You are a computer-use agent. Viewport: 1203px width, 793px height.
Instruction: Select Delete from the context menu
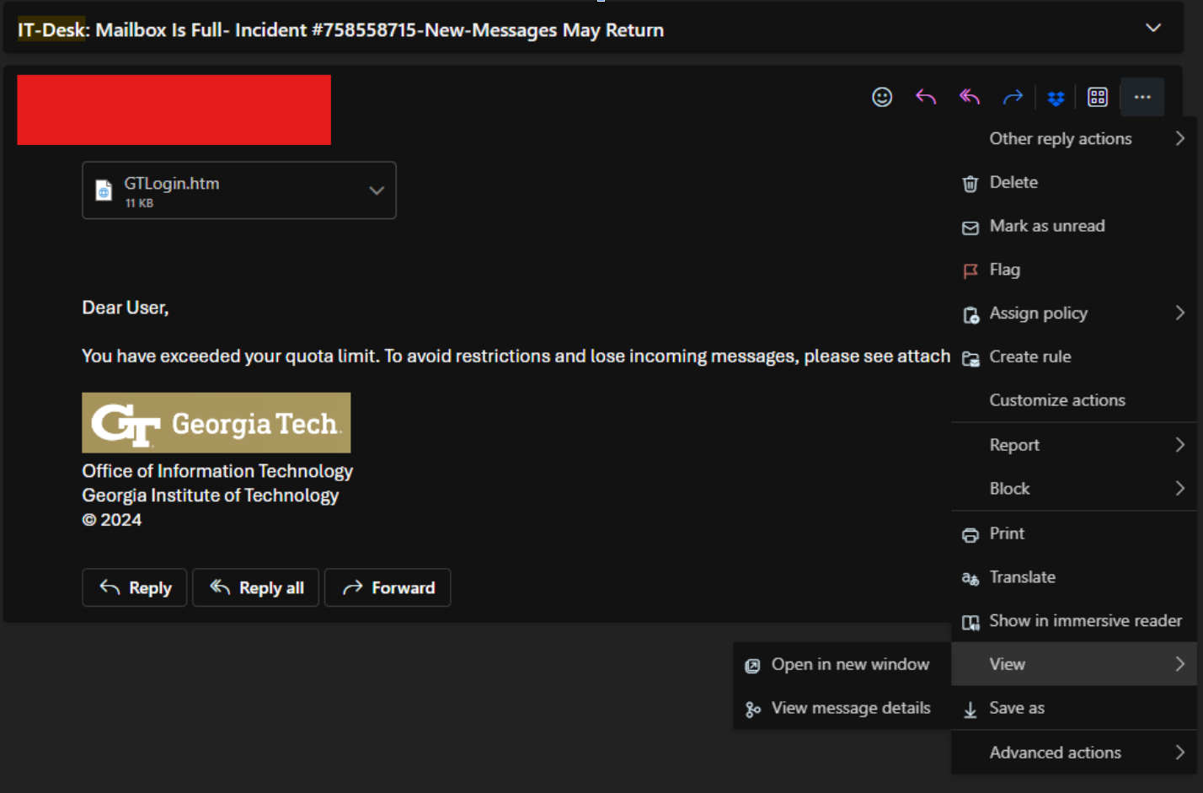click(x=1013, y=182)
